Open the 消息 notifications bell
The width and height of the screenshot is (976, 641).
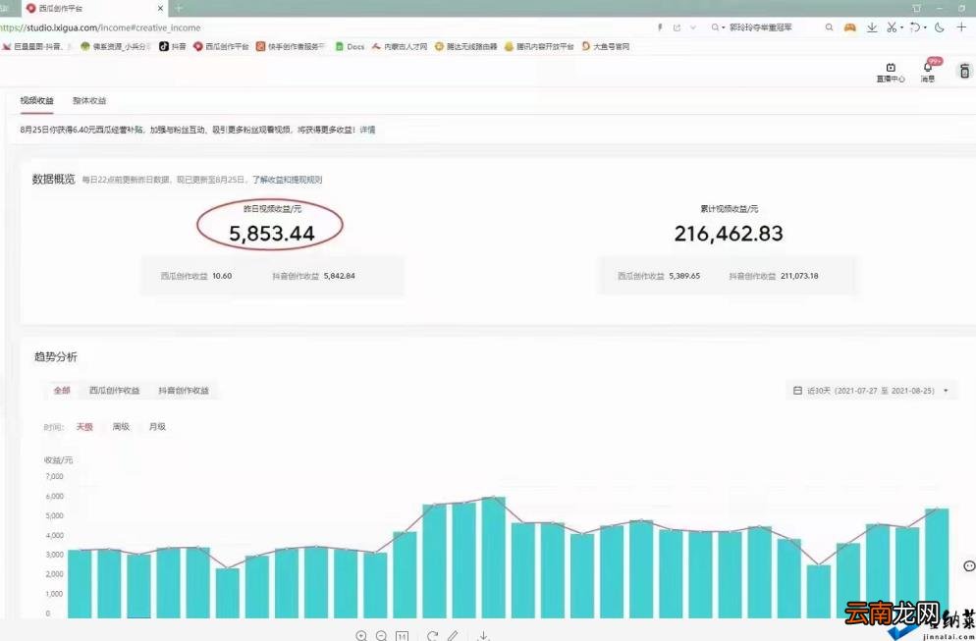(927, 70)
